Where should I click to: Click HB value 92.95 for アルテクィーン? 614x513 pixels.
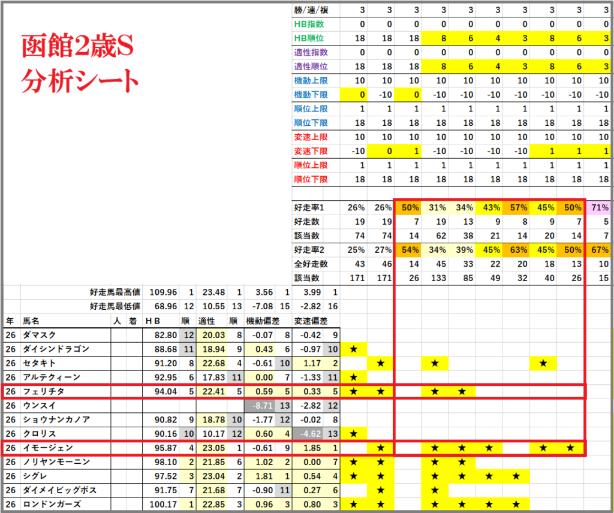click(165, 377)
